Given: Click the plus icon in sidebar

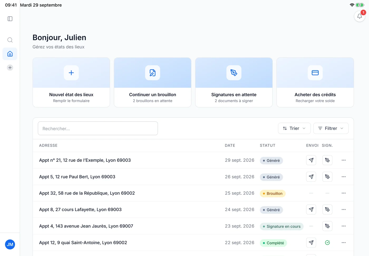Looking at the screenshot, I should click(x=10, y=68).
